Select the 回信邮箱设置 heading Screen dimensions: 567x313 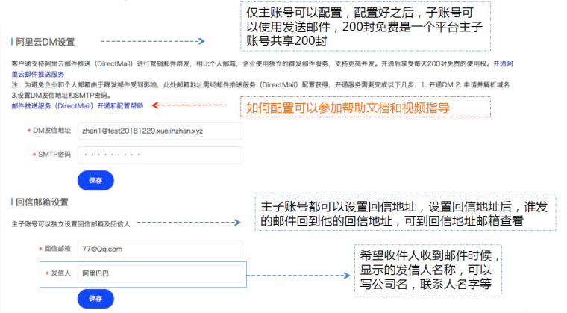point(42,202)
